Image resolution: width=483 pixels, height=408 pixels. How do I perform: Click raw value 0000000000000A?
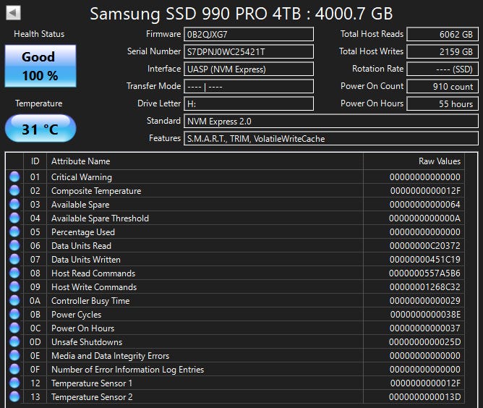click(424, 218)
